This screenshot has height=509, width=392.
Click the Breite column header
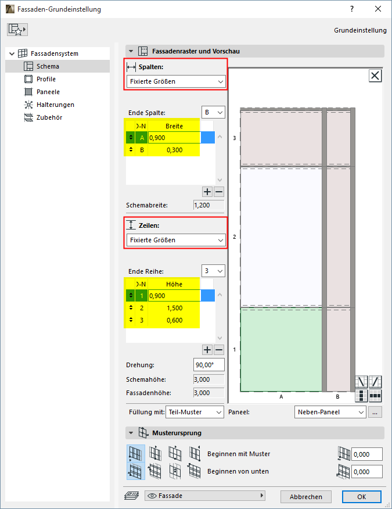(174, 126)
